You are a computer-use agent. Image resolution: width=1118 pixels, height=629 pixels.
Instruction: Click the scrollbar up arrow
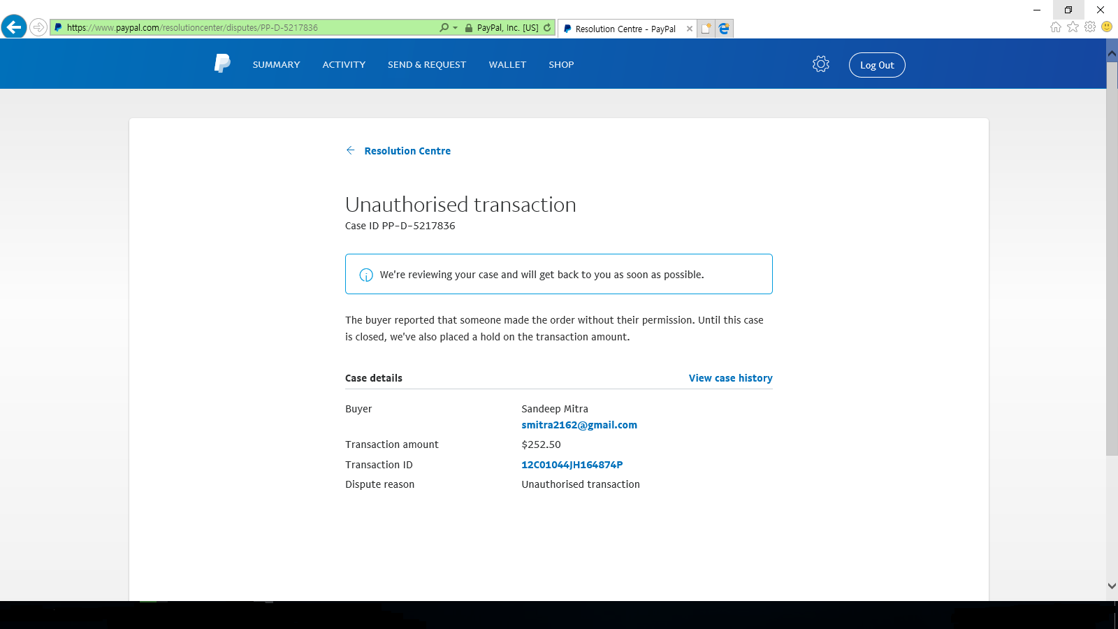pos(1112,53)
